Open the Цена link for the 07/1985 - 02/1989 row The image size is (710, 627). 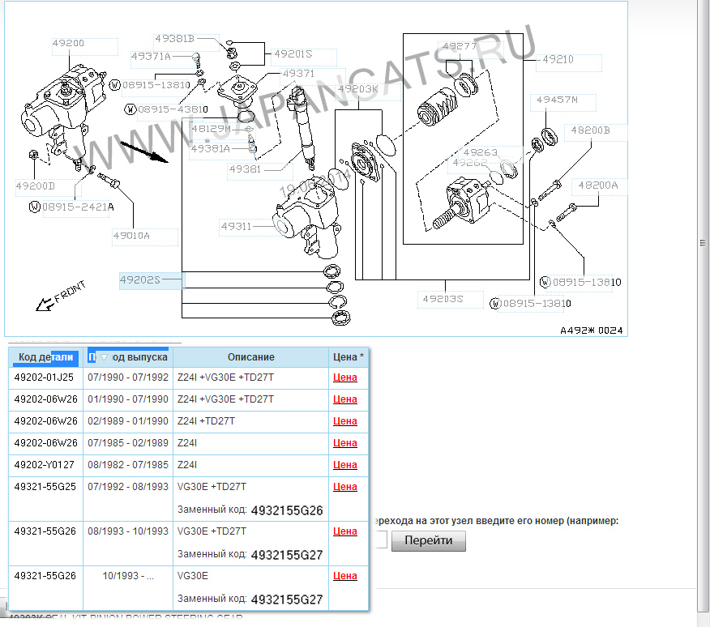[345, 443]
